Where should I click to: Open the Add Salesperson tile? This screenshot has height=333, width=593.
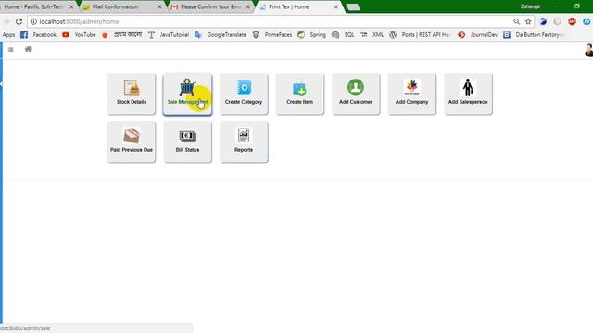(x=468, y=93)
